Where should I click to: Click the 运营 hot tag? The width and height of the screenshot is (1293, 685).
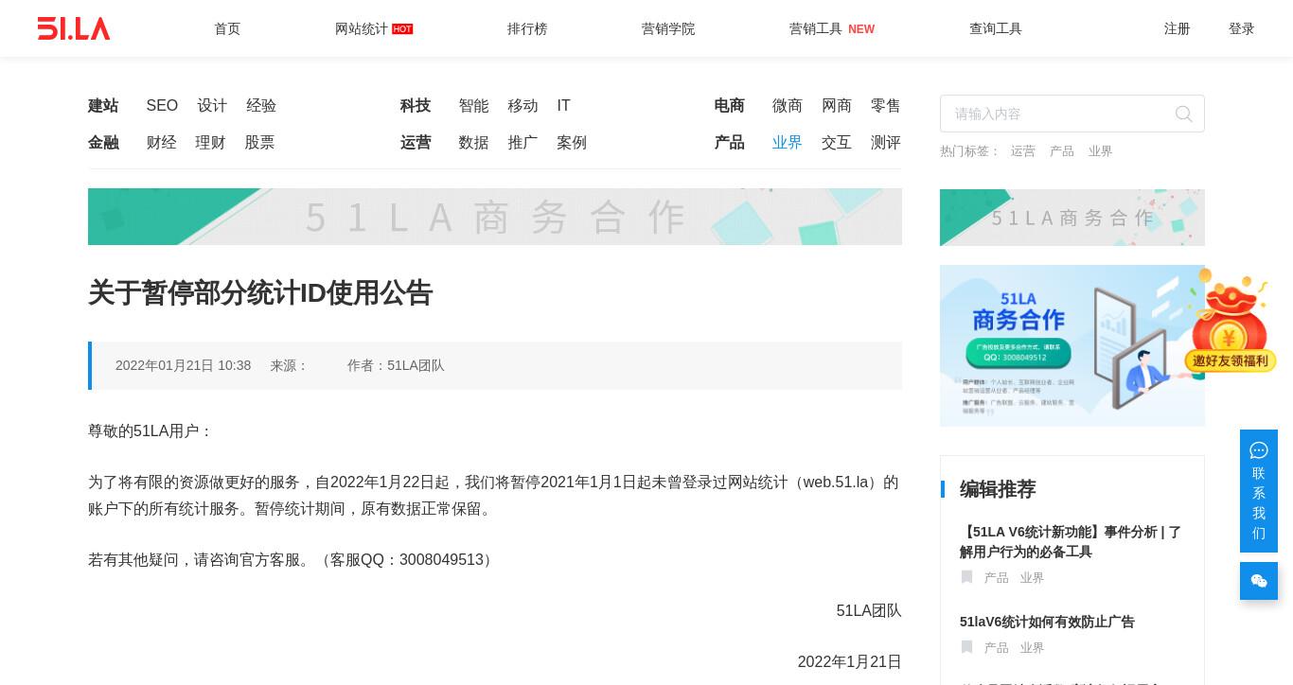pyautogui.click(x=1023, y=151)
